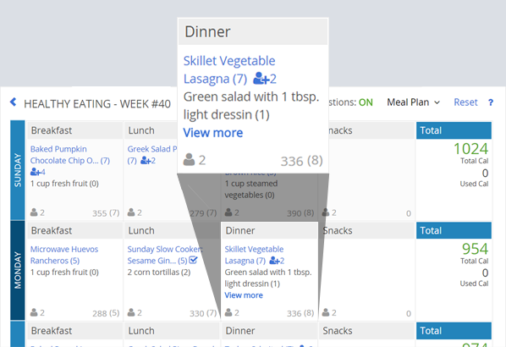Select the MONDAY day tab

(18, 271)
